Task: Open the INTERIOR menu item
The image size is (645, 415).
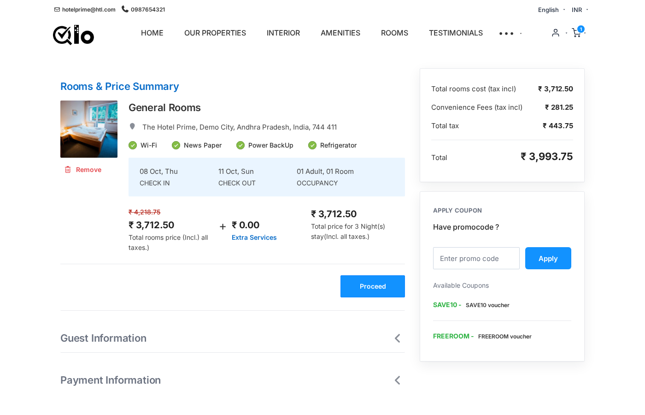Action: 283,33
